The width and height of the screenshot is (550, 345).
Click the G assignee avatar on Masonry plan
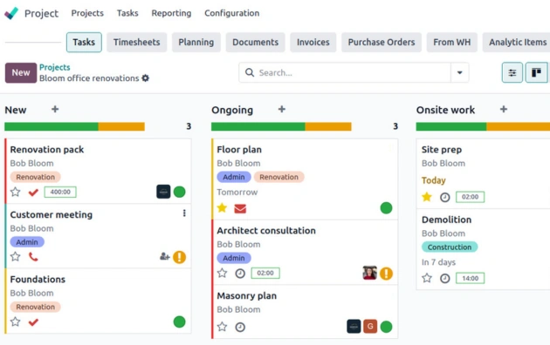pyautogui.click(x=370, y=327)
